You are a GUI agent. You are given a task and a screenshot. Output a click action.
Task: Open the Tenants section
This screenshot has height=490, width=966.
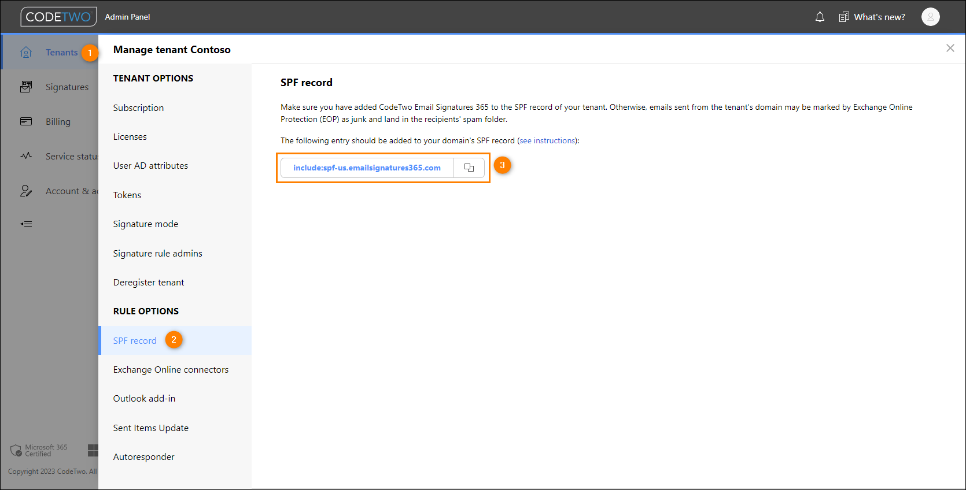[x=61, y=53]
